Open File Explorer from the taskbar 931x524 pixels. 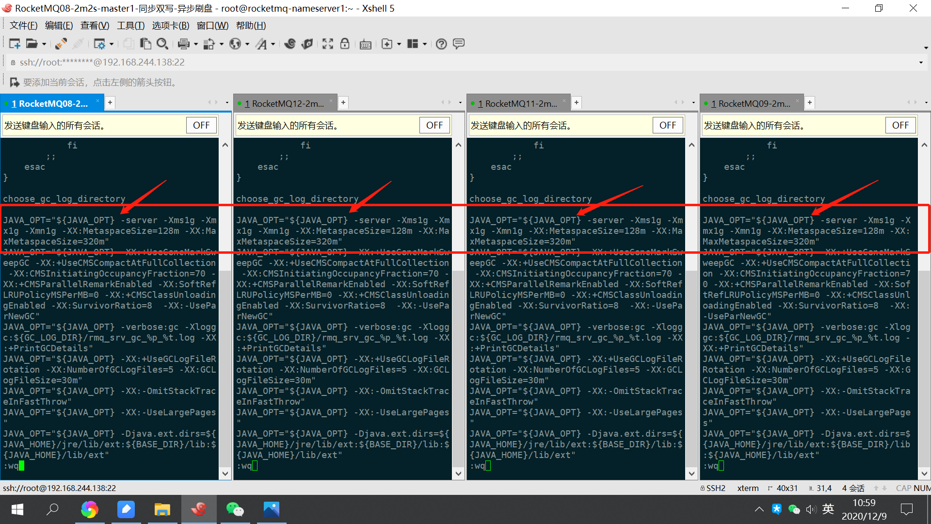(x=162, y=509)
